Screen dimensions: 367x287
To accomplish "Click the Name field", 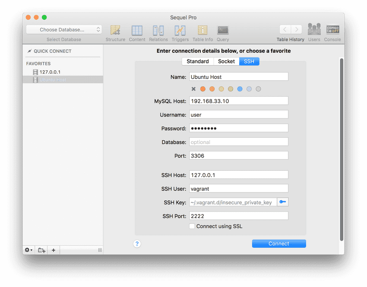I will pos(239,77).
